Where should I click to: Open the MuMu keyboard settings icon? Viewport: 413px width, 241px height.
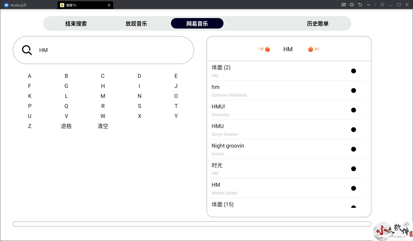tap(344, 5)
